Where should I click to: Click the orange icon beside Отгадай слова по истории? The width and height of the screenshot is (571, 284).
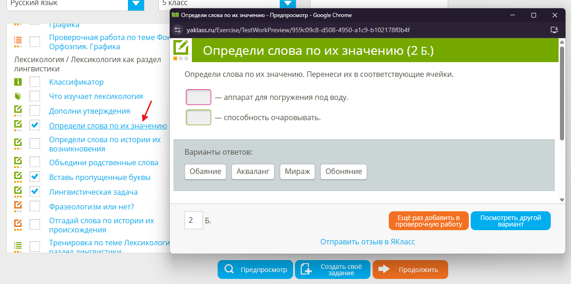[18, 225]
